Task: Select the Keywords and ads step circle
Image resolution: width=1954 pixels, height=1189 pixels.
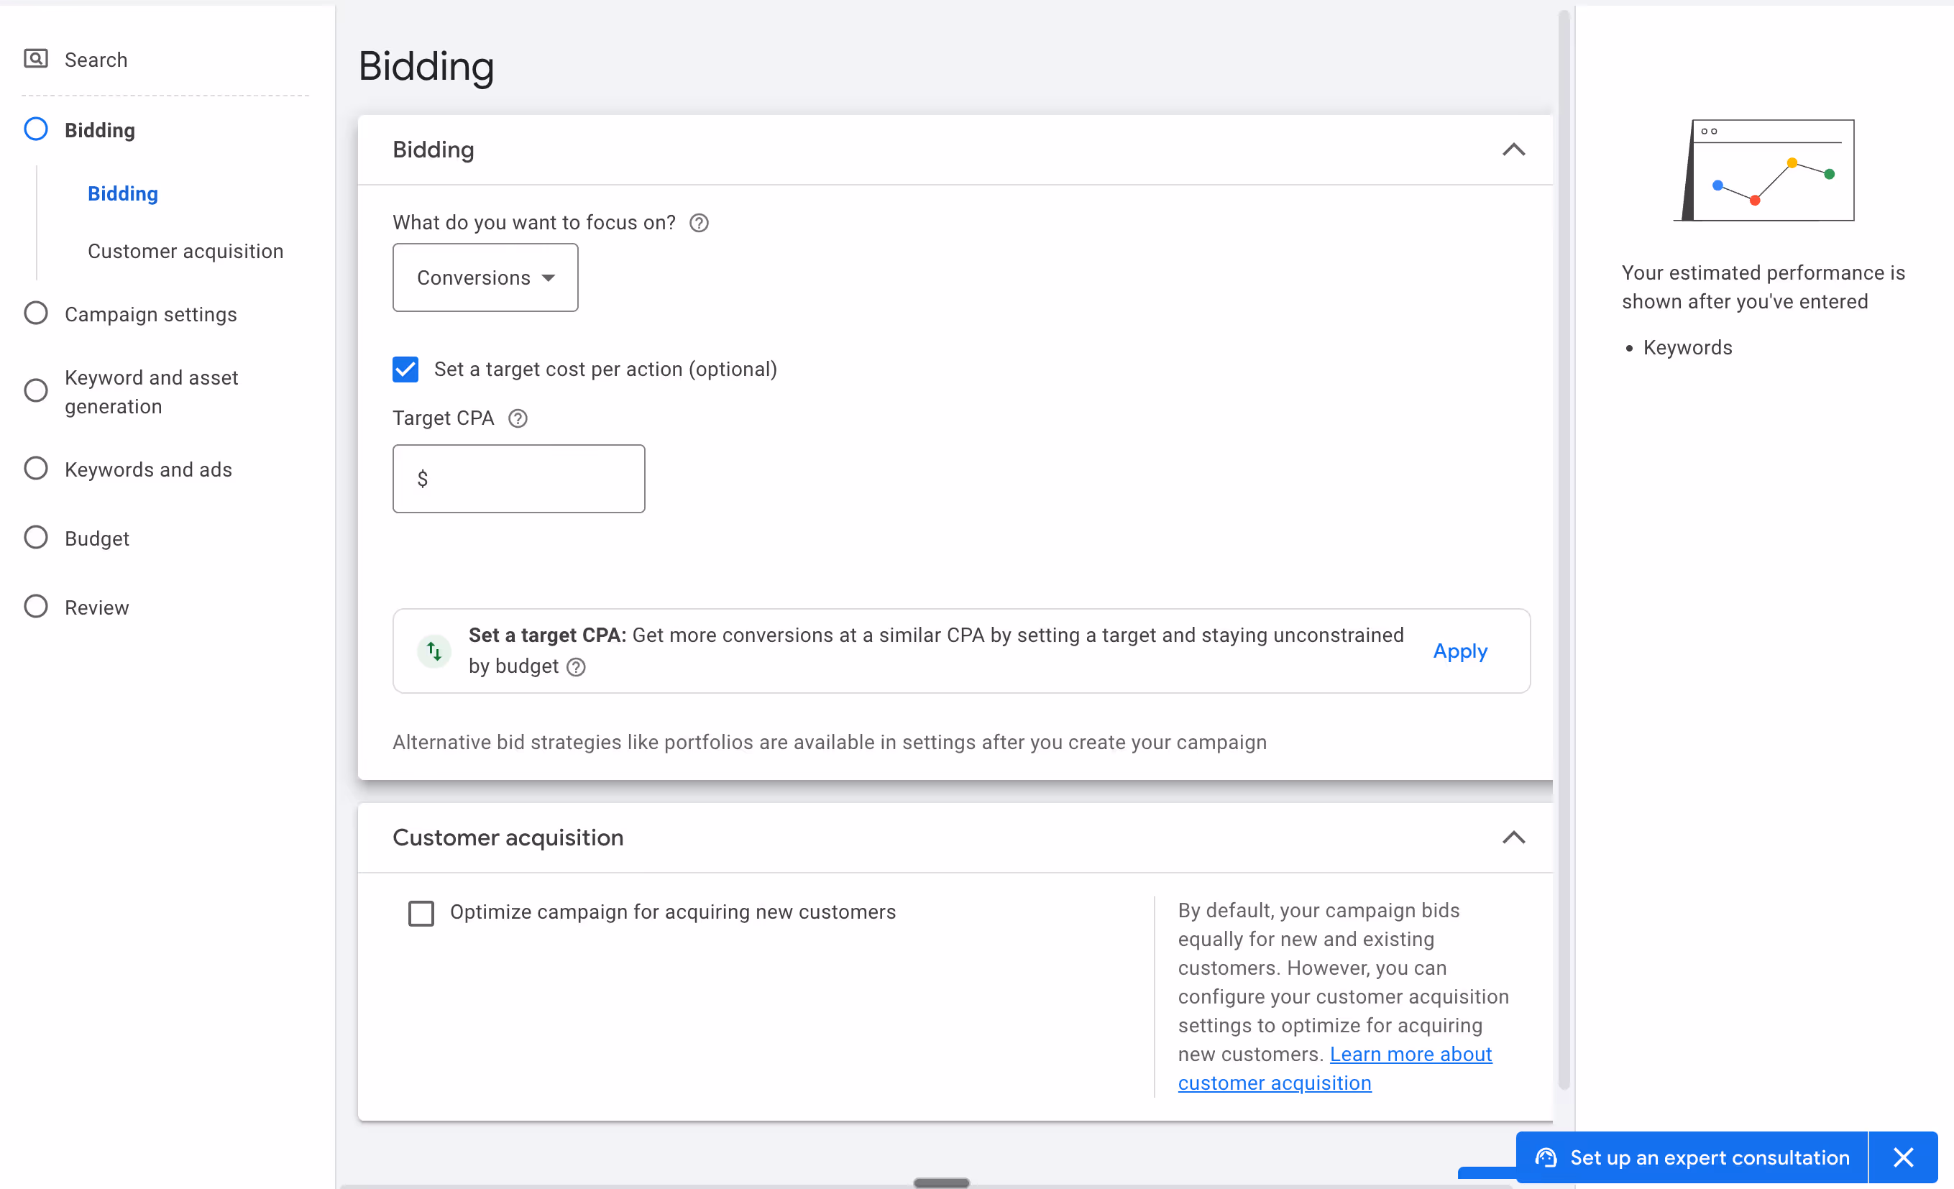Action: tap(36, 469)
